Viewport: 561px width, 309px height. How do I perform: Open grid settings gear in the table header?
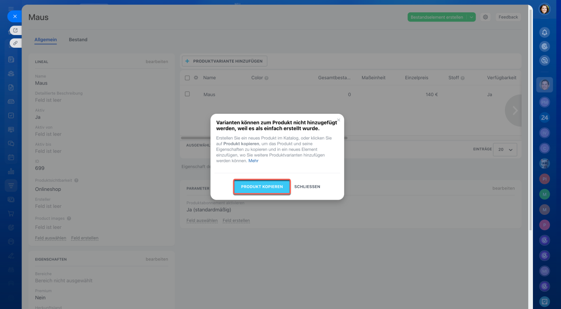[196, 78]
